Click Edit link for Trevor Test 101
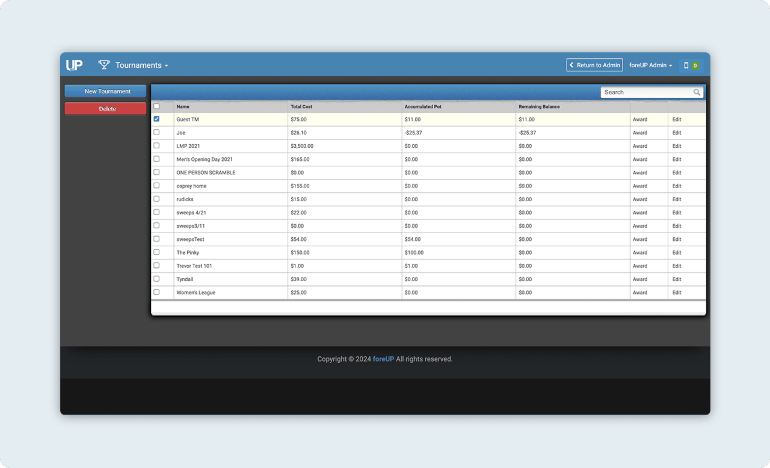 (677, 266)
